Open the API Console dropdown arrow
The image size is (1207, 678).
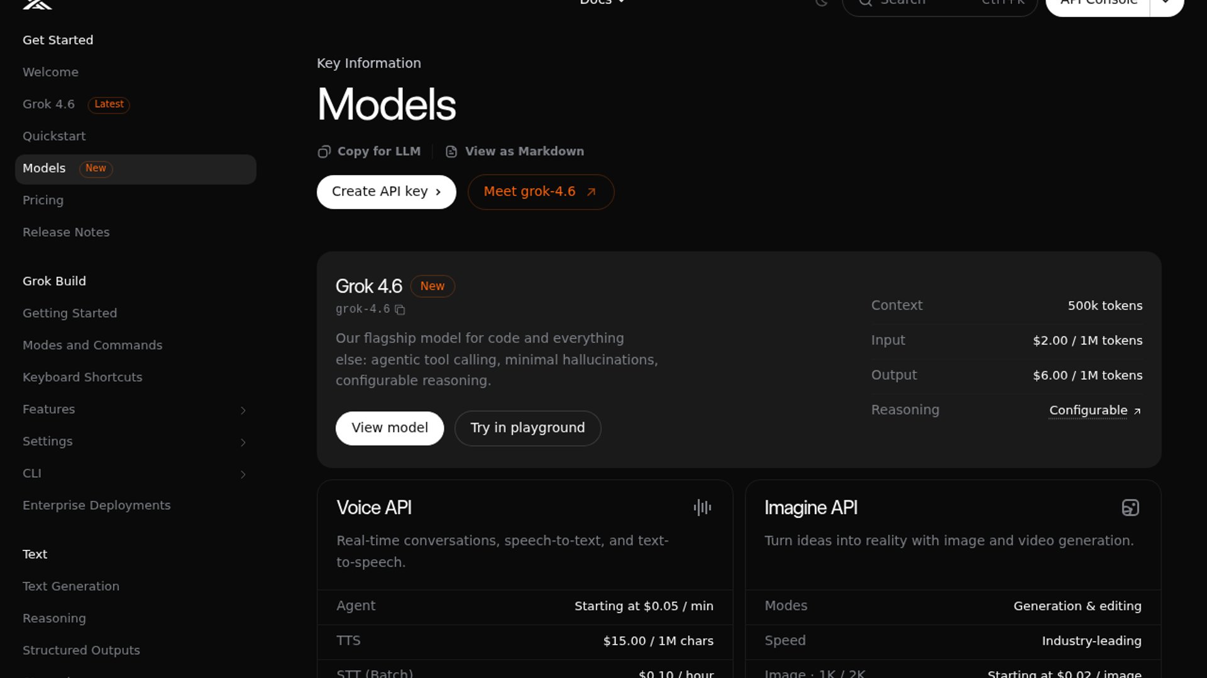tap(1166, 4)
